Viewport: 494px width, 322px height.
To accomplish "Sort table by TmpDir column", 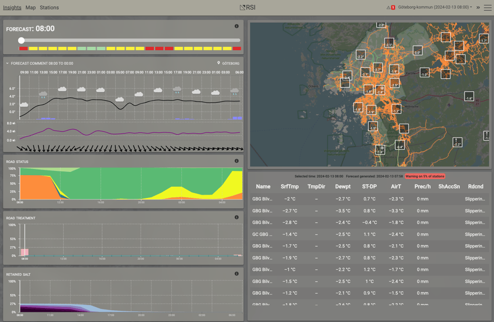I will (x=316, y=186).
